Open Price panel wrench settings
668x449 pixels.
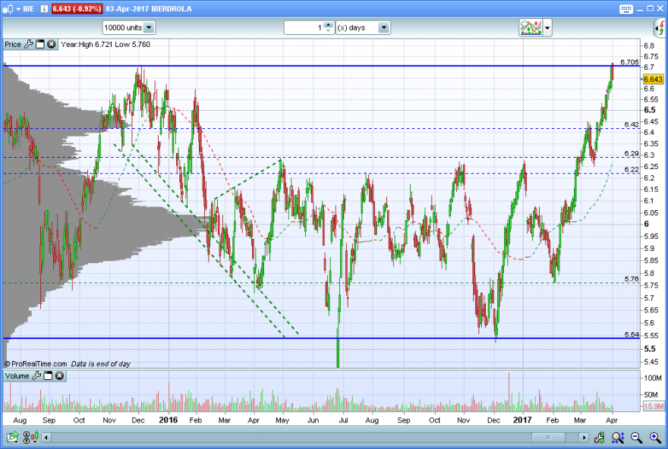[x=29, y=44]
